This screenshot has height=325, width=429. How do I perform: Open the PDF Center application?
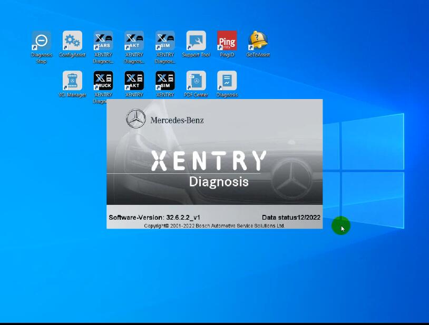tap(196, 80)
